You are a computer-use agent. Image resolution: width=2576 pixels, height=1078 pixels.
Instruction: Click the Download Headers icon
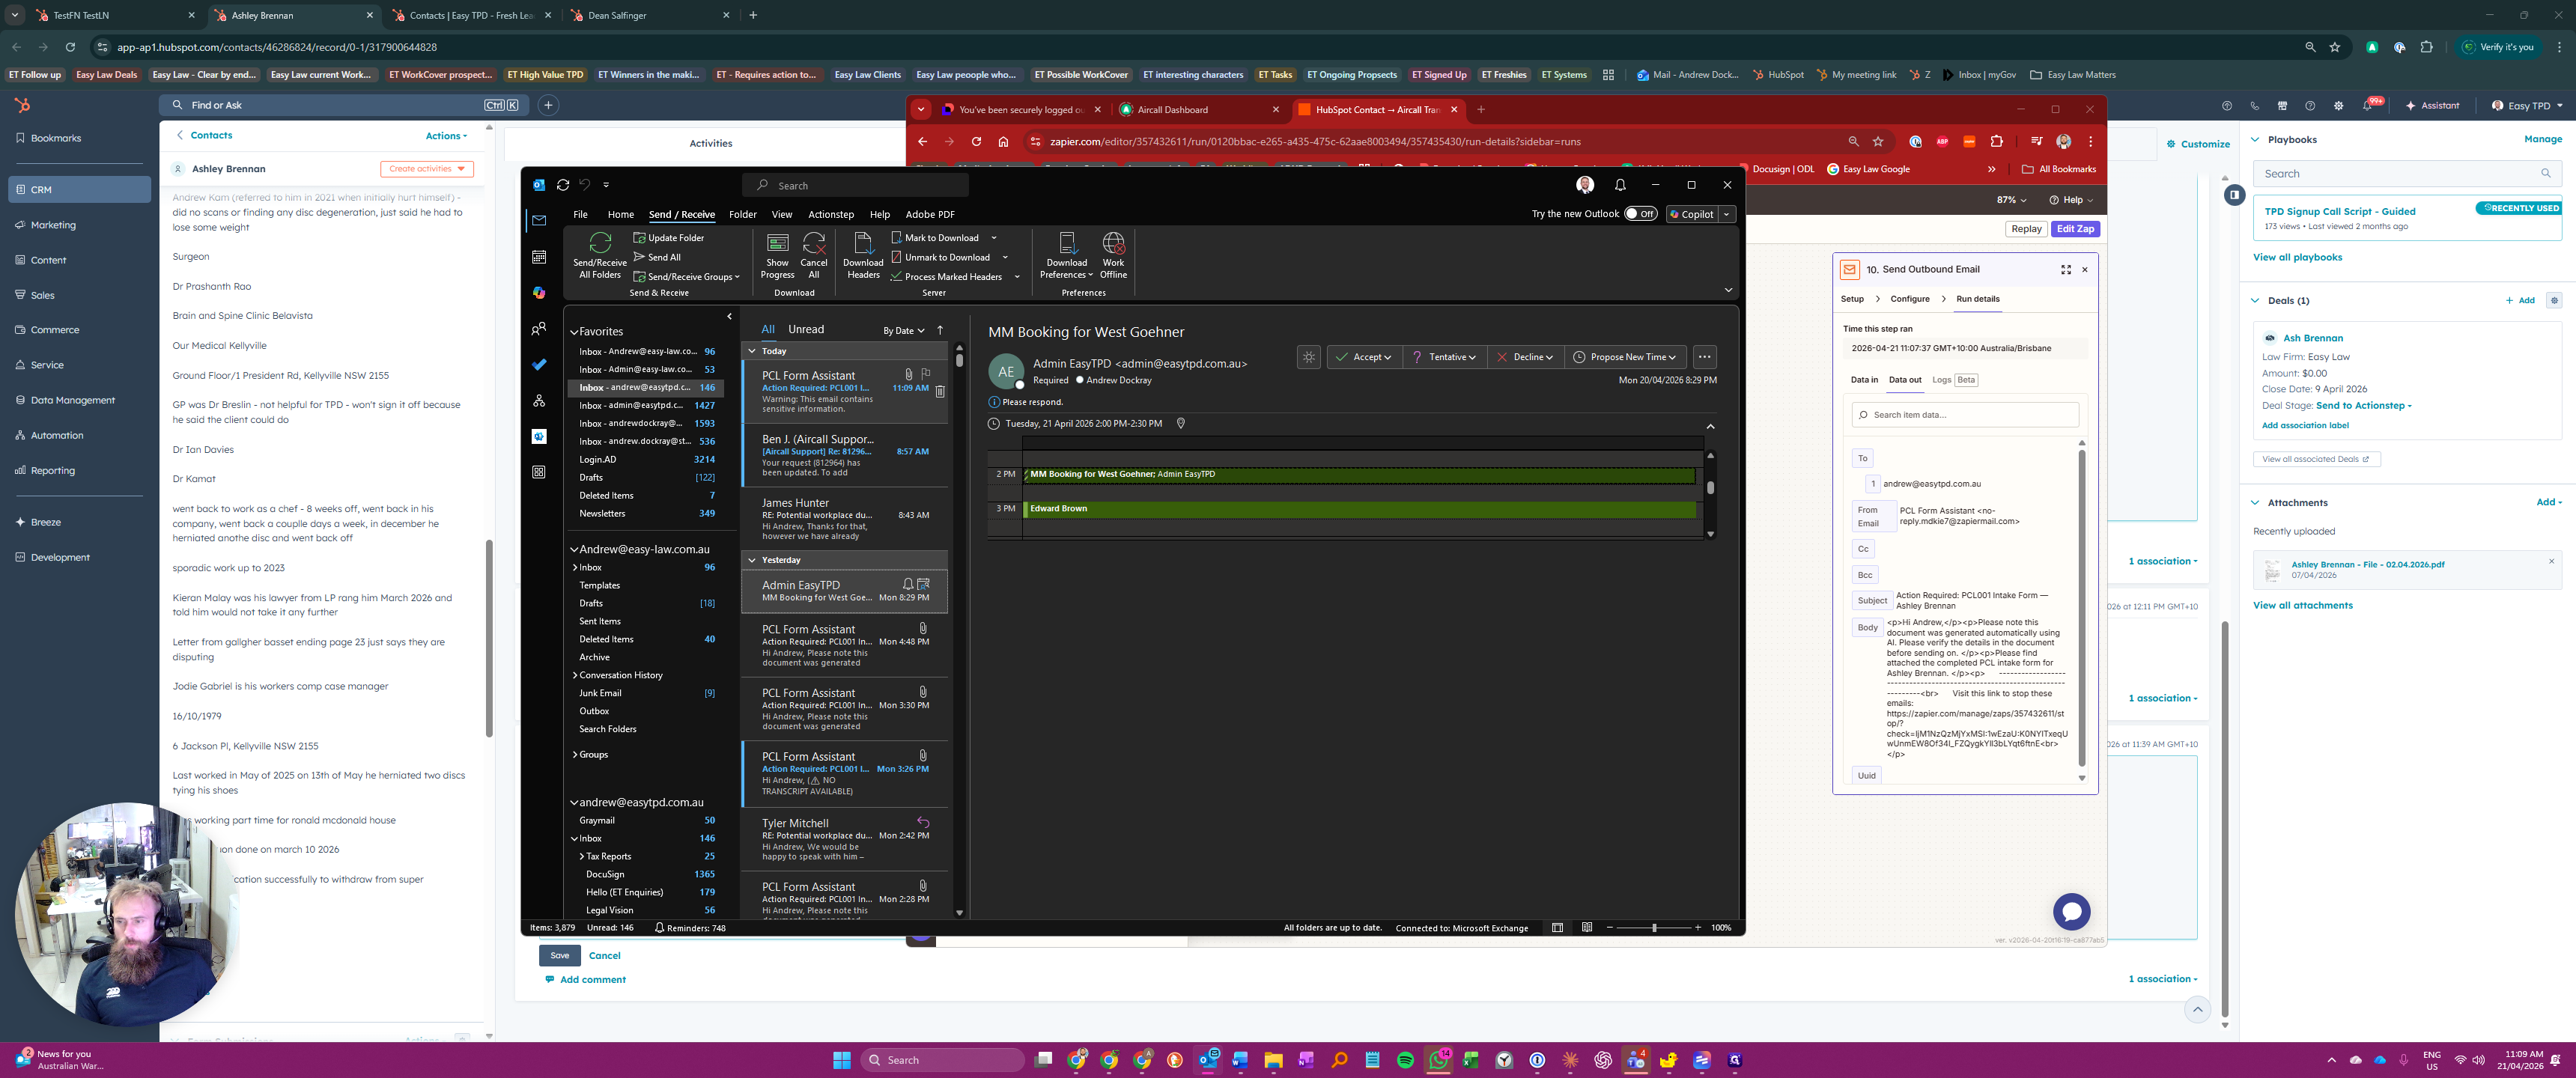863,244
